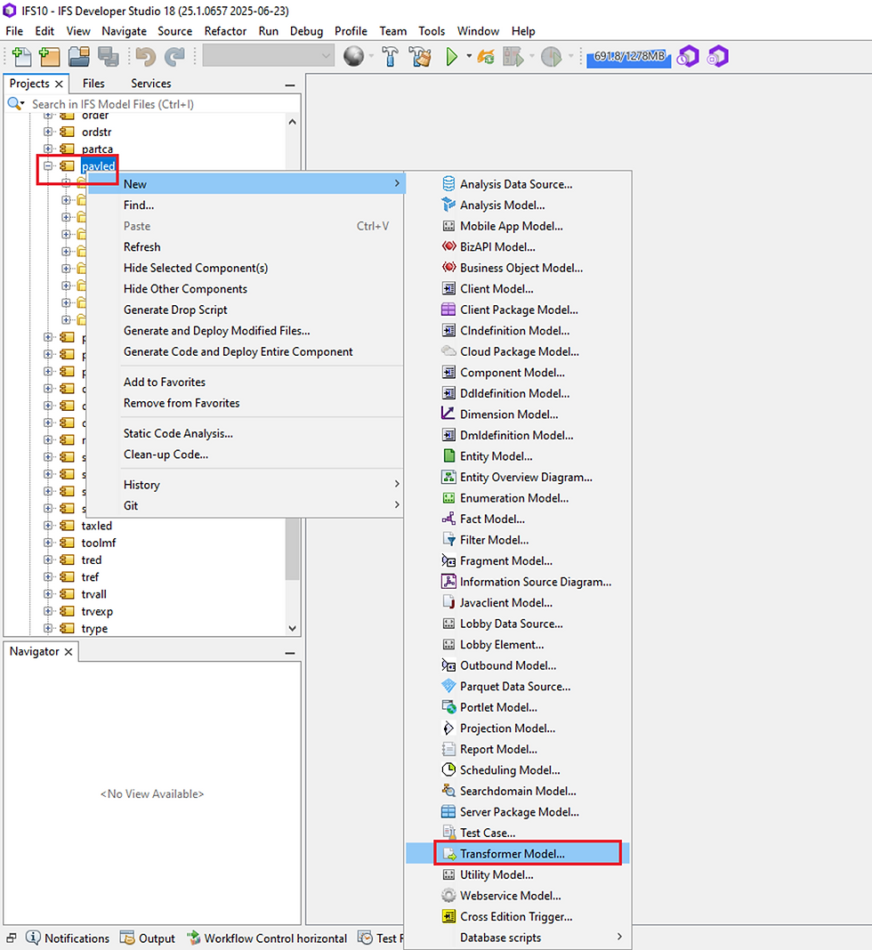
Task: Click New in context menu
Action: click(246, 184)
